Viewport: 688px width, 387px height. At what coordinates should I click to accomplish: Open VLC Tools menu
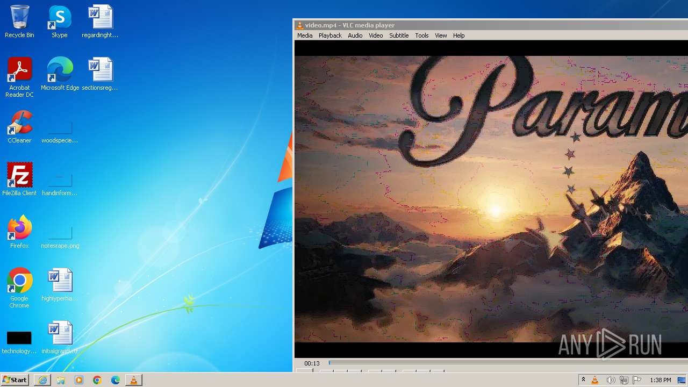coord(422,35)
